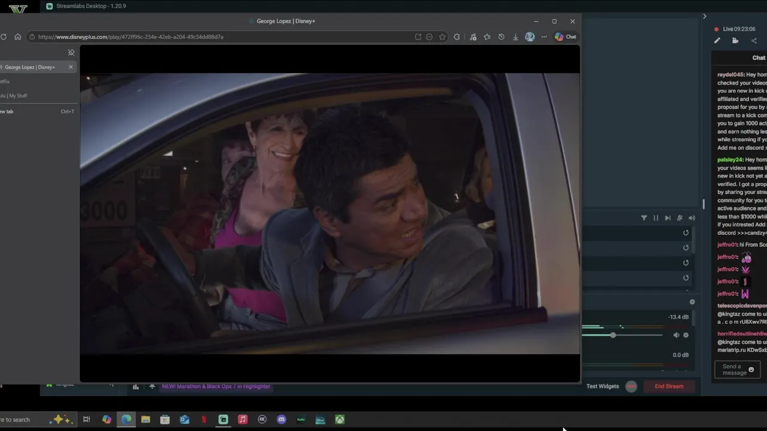This screenshot has height=431, width=767.
Task: Select the Chat tab in Streamlabs
Action: 759,58
